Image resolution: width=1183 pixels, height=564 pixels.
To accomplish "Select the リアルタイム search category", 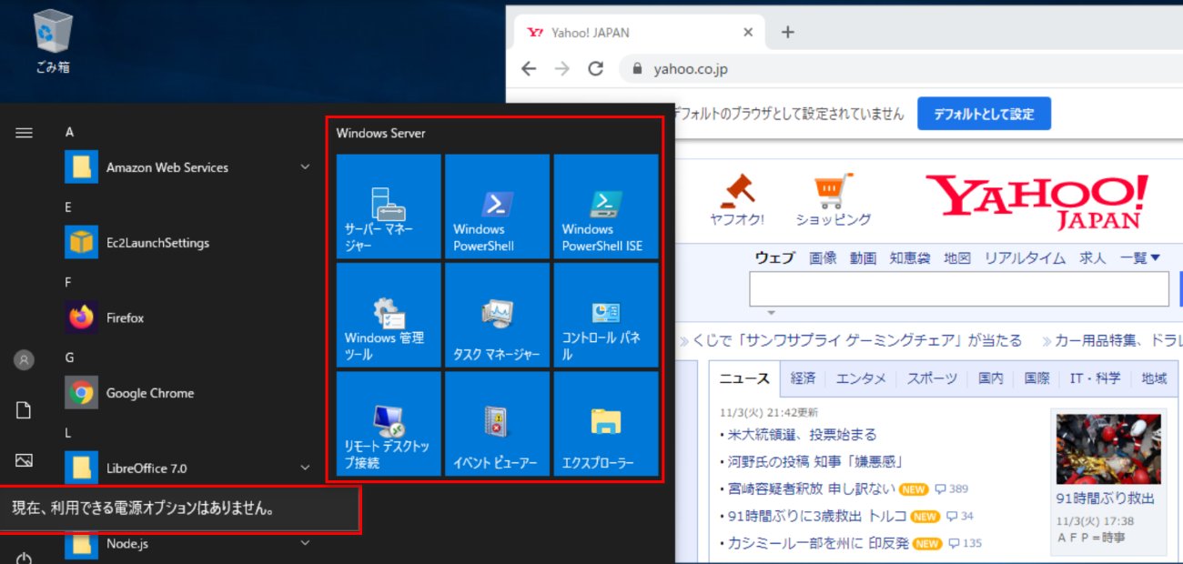I will coord(1025,258).
